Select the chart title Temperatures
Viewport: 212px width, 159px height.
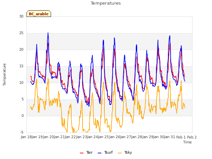pos(106,3)
